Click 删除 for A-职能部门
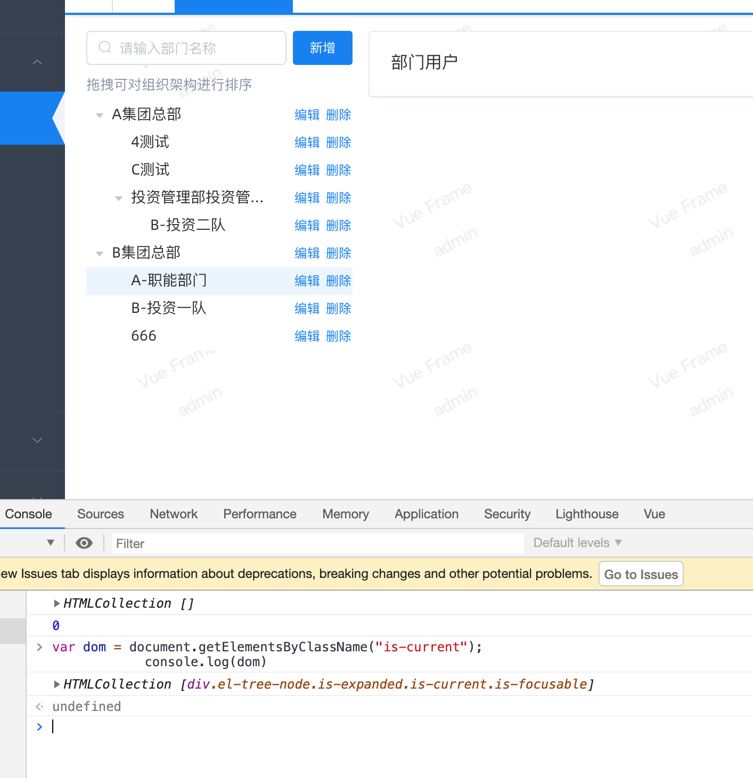This screenshot has height=778, width=753. (339, 281)
